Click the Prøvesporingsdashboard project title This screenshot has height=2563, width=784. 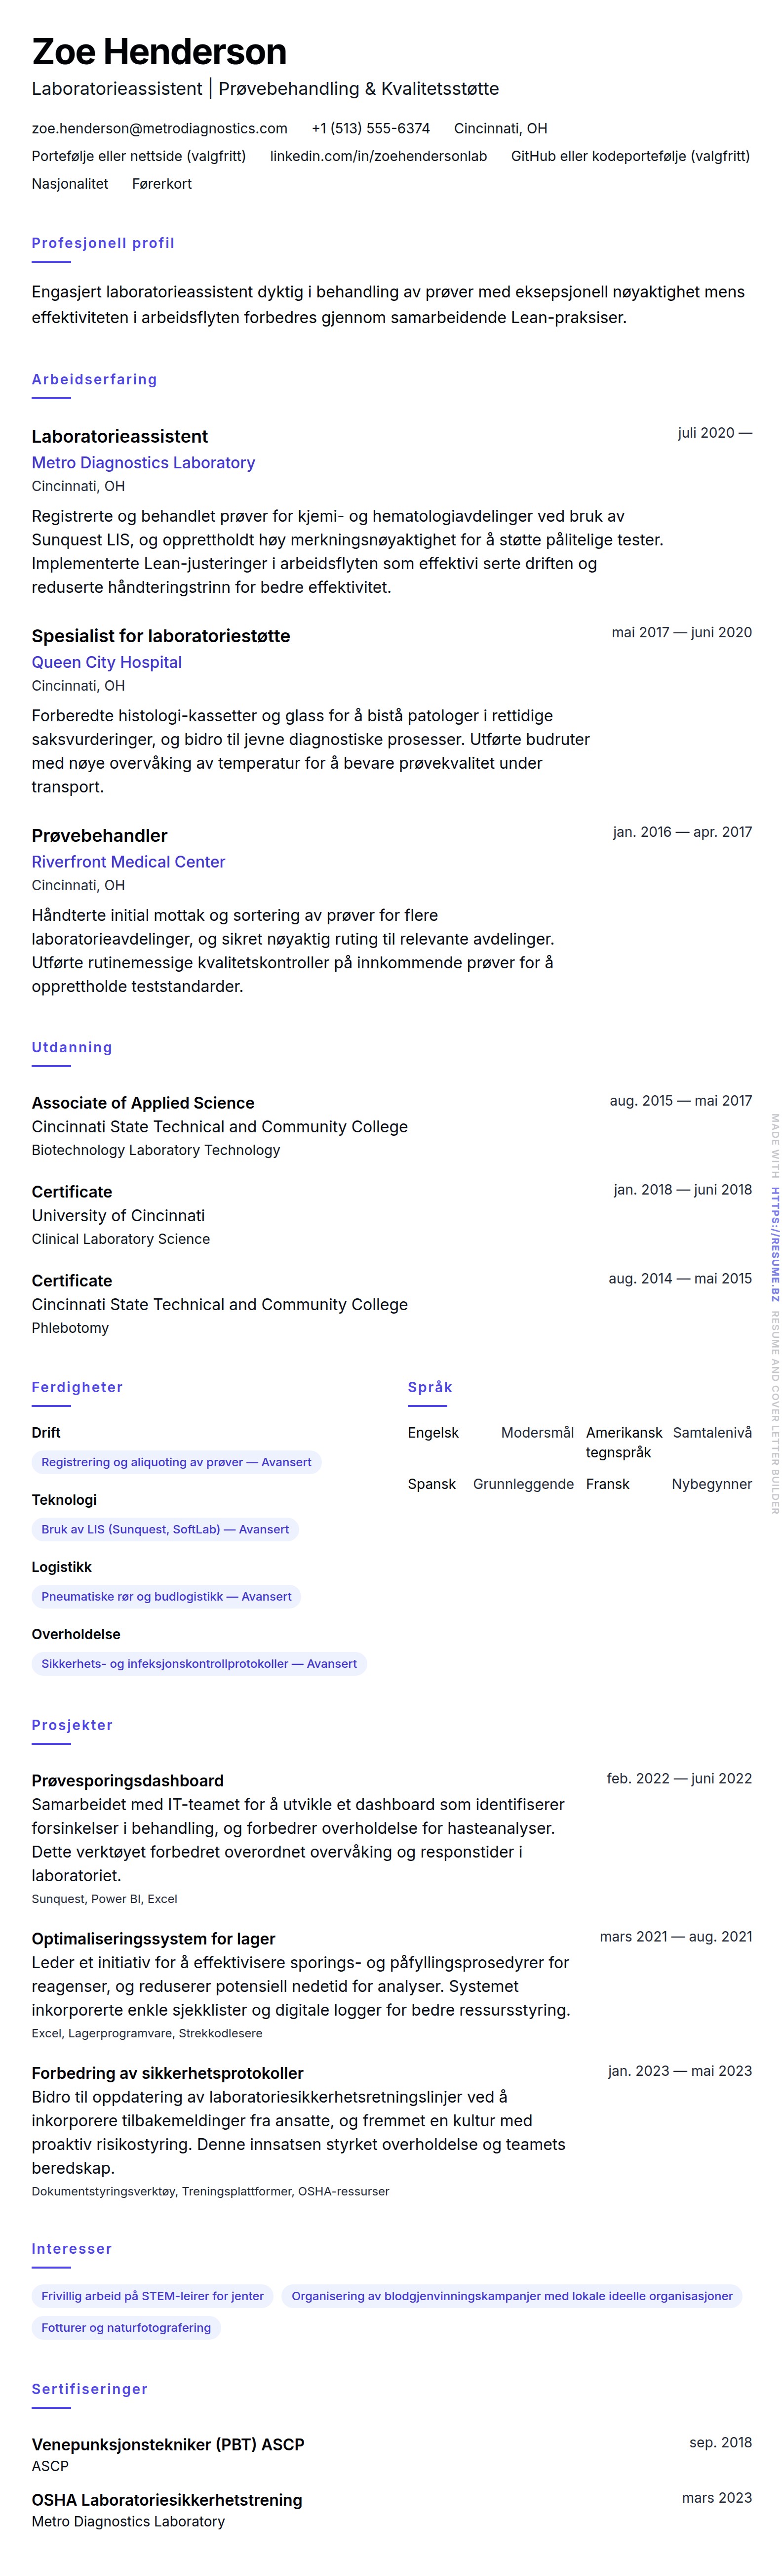(127, 1780)
